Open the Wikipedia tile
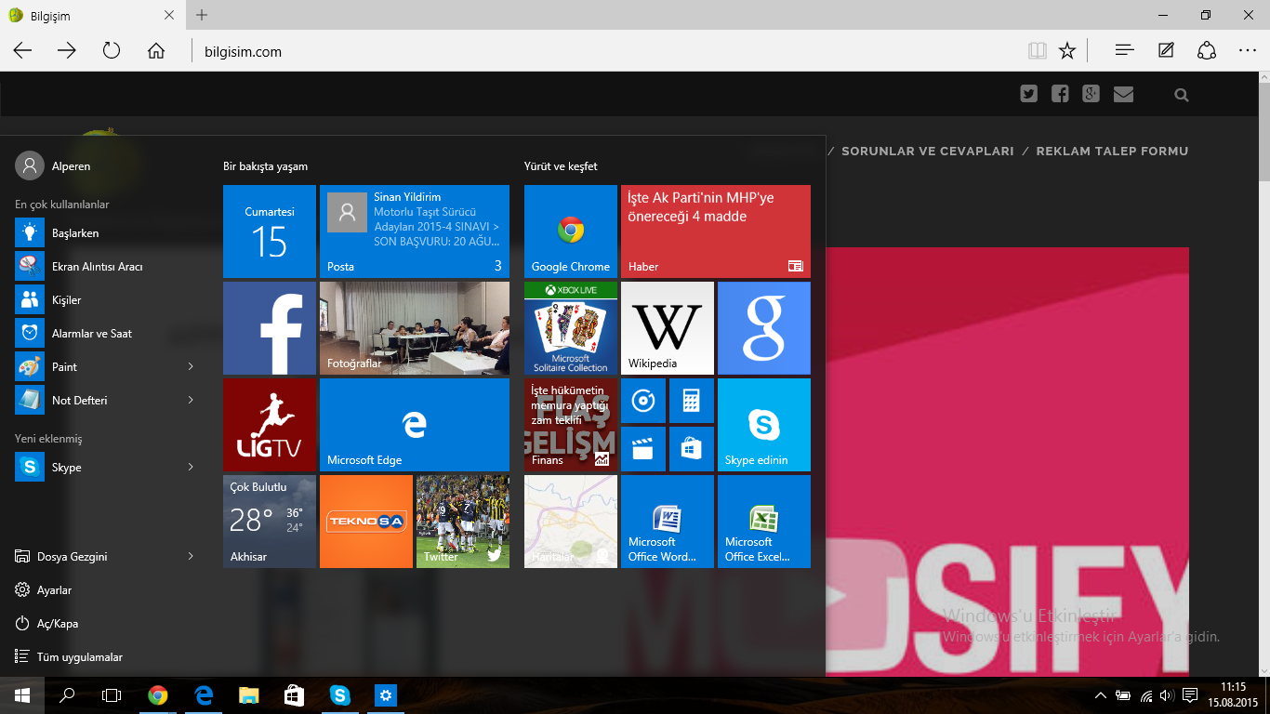This screenshot has width=1270, height=714. coord(668,328)
